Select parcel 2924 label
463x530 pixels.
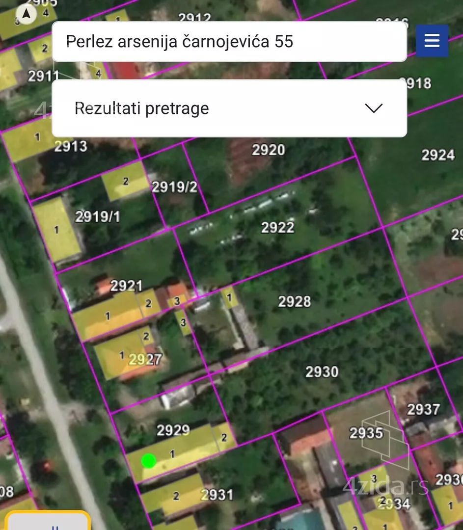[438, 155]
